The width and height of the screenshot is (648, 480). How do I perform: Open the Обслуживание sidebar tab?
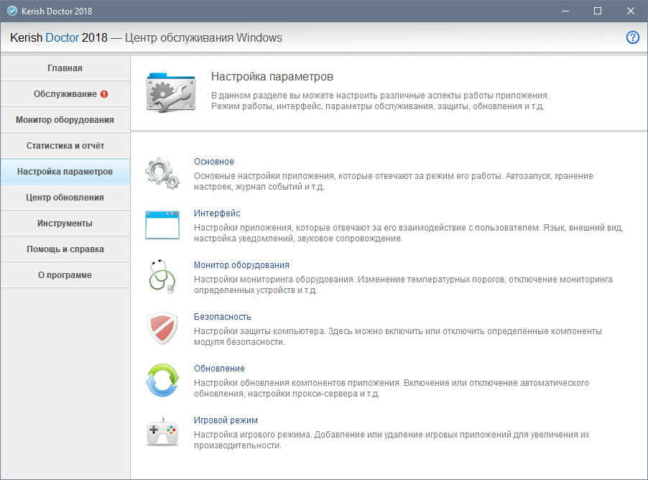(65, 94)
